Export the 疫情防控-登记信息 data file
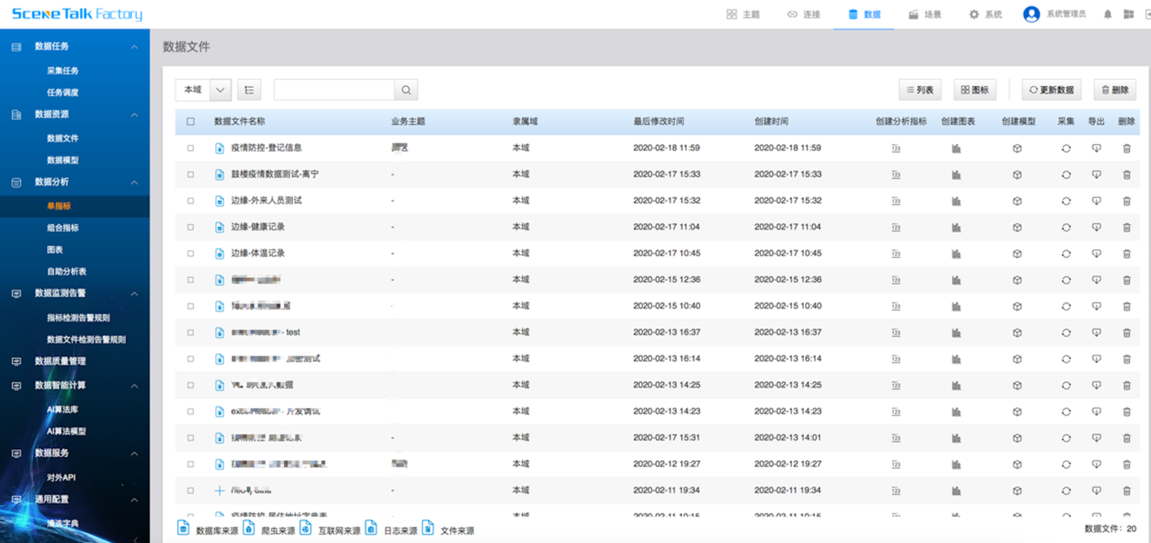Viewport: 1151px width, 543px height. [1096, 149]
